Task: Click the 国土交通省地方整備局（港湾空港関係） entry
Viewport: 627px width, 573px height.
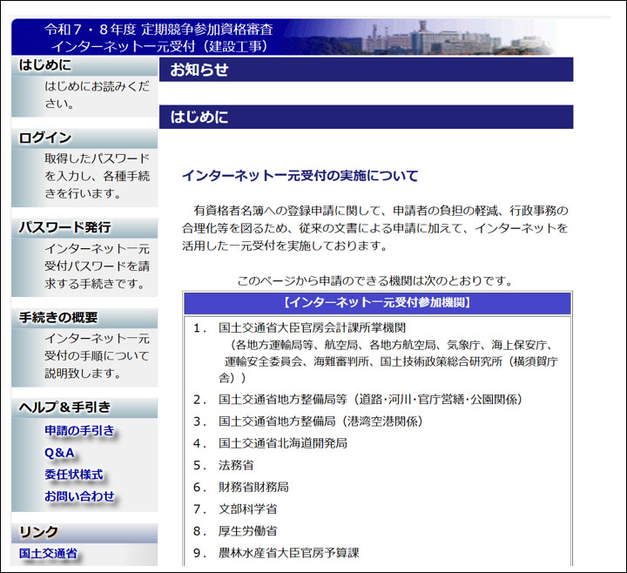Action: pyautogui.click(x=320, y=421)
